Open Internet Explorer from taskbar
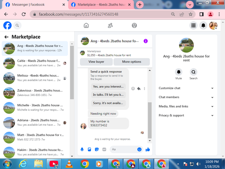Screen dimensions: 225x169 coord(23,164)
